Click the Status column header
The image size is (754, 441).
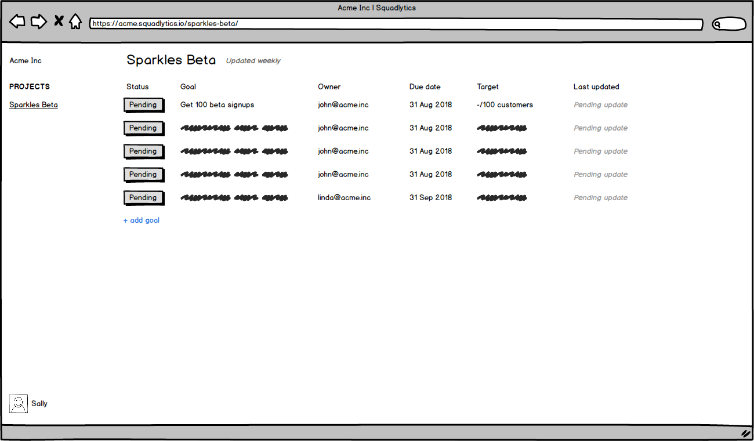[x=137, y=87]
